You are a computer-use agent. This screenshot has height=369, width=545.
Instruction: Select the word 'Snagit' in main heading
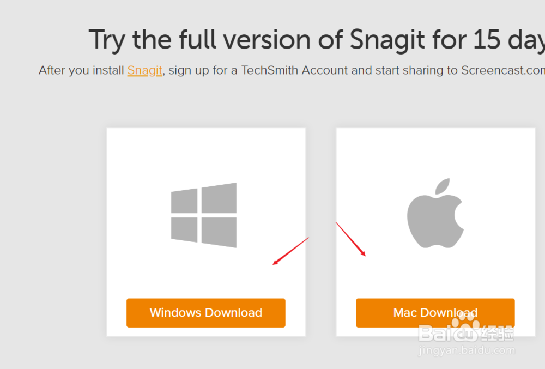tap(387, 40)
